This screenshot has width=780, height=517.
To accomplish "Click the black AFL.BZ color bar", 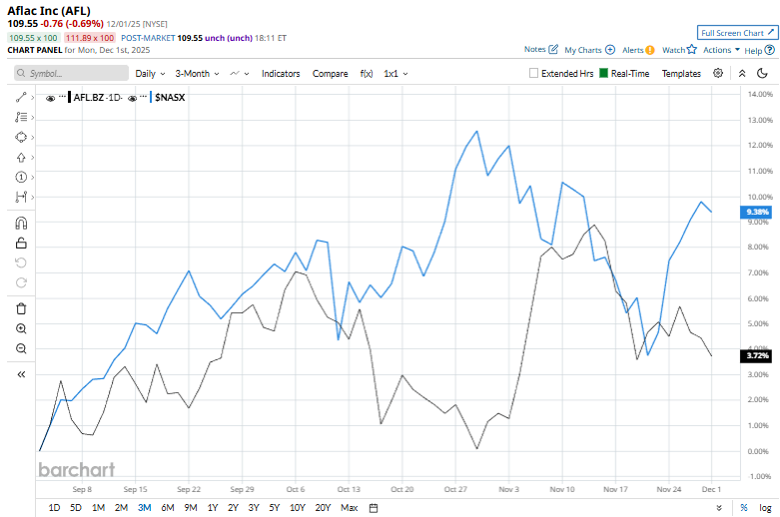I will coord(70,97).
